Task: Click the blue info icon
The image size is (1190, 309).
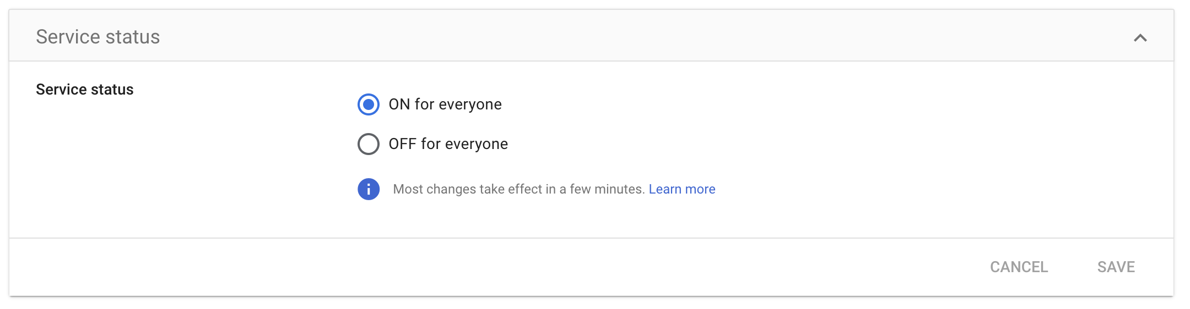Action: pyautogui.click(x=369, y=189)
